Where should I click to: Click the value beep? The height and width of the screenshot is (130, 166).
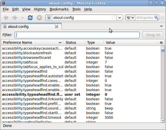109,108
